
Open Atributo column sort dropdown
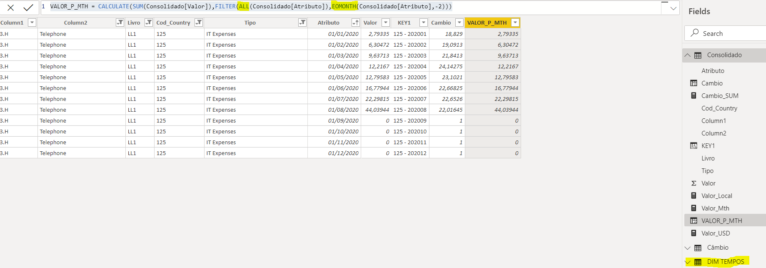tap(355, 23)
